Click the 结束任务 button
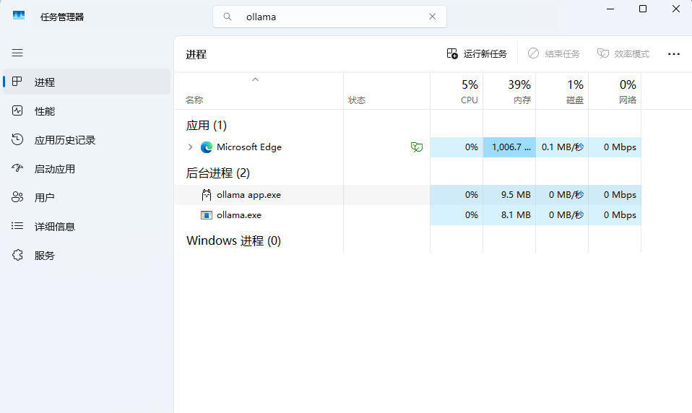Screen dimensions: 692x413 [x=554, y=54]
